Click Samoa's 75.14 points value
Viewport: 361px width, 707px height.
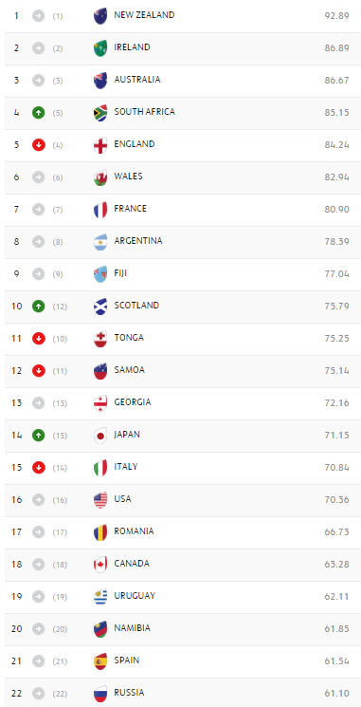pyautogui.click(x=336, y=371)
